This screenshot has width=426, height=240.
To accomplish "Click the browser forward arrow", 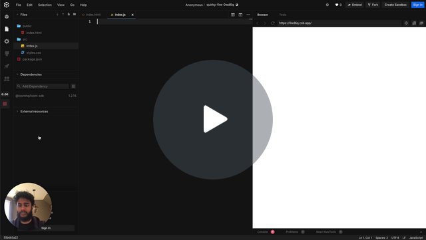I will (265, 23).
